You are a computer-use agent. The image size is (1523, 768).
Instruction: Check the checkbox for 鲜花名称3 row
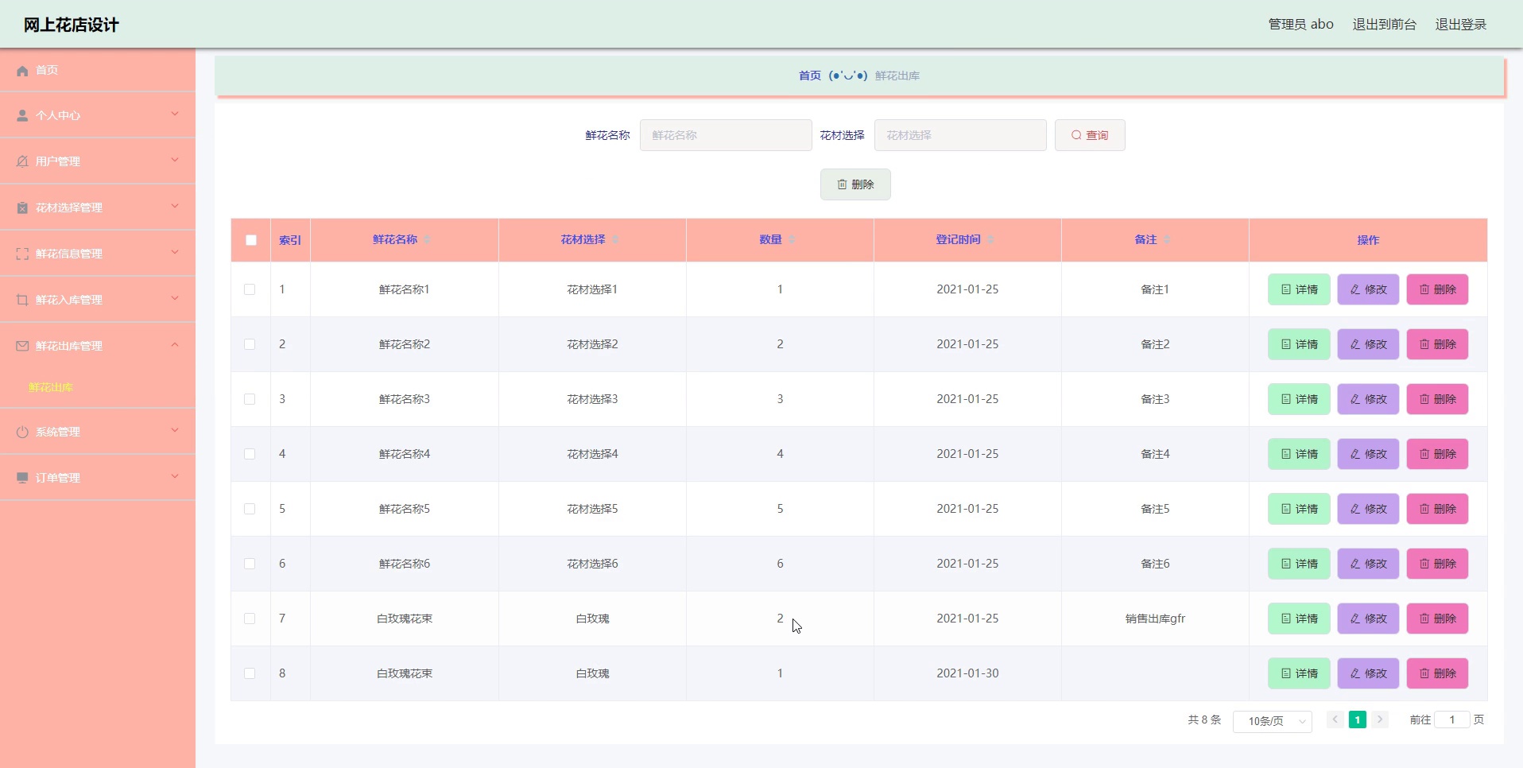tap(250, 399)
